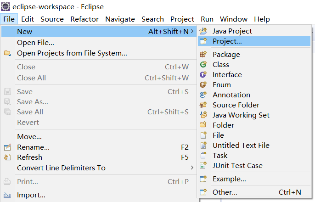Click the Java Working Set icon
This screenshot has height=202, width=315.
(203, 115)
